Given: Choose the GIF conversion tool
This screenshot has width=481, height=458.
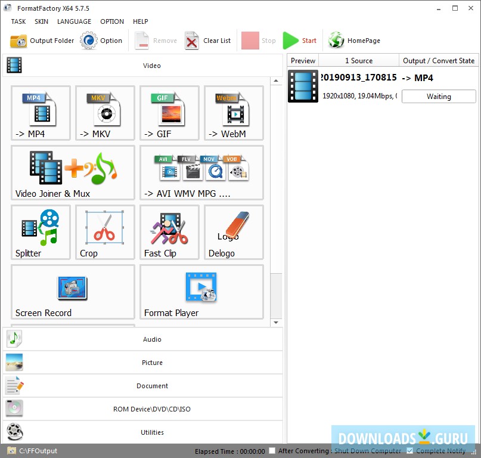Looking at the screenshot, I should pos(169,113).
